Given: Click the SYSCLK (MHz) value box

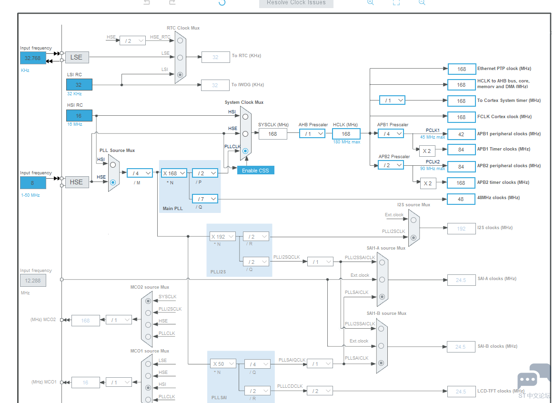Looking at the screenshot, I should [x=272, y=134].
